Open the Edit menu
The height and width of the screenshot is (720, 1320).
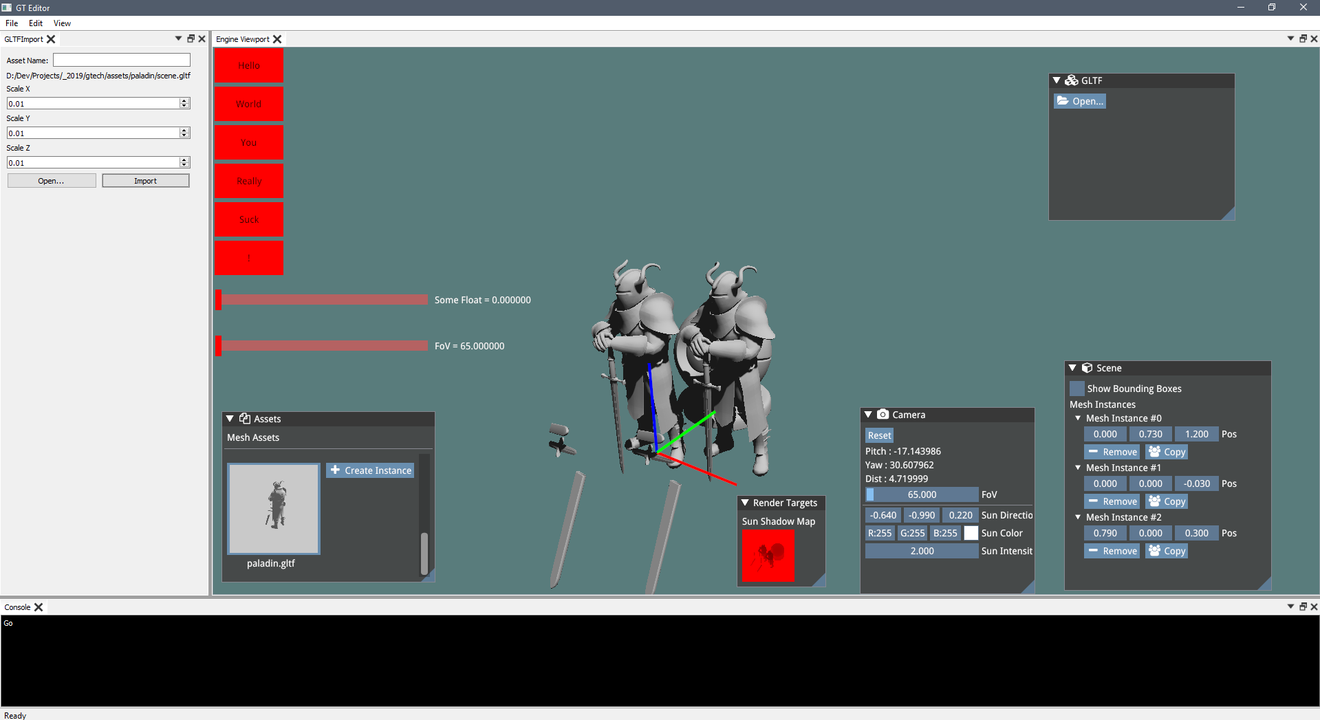coord(36,23)
